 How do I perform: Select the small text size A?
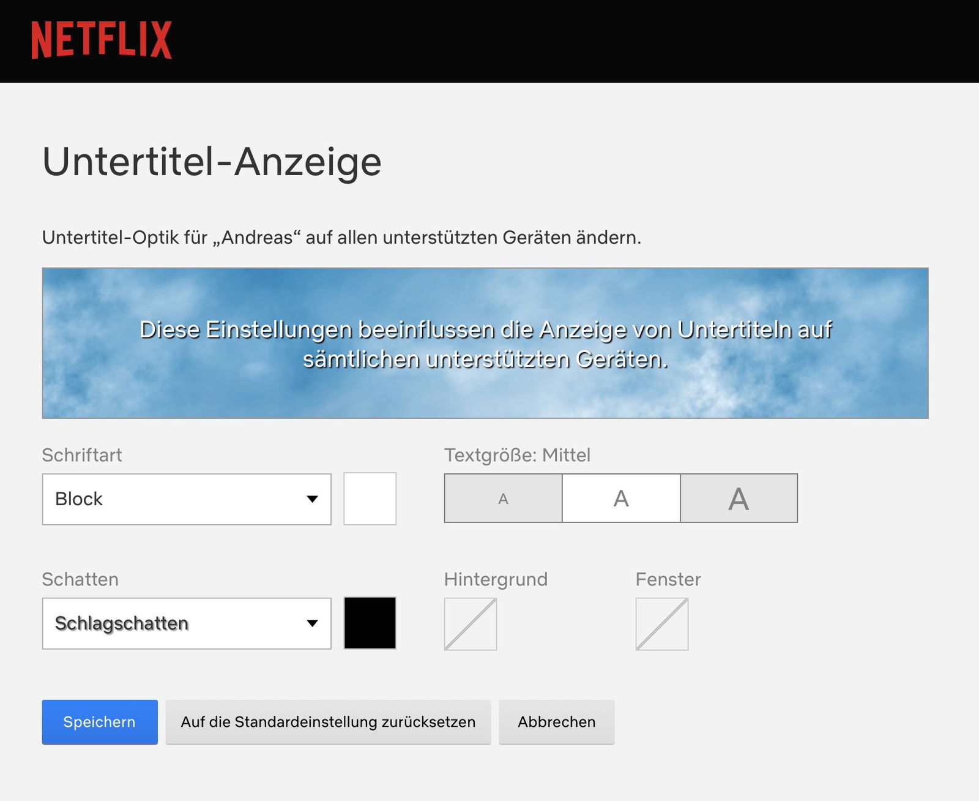(503, 498)
